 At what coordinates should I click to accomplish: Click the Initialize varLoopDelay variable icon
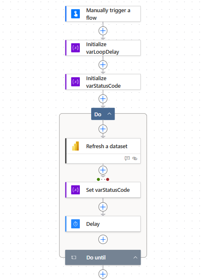click(x=76, y=48)
